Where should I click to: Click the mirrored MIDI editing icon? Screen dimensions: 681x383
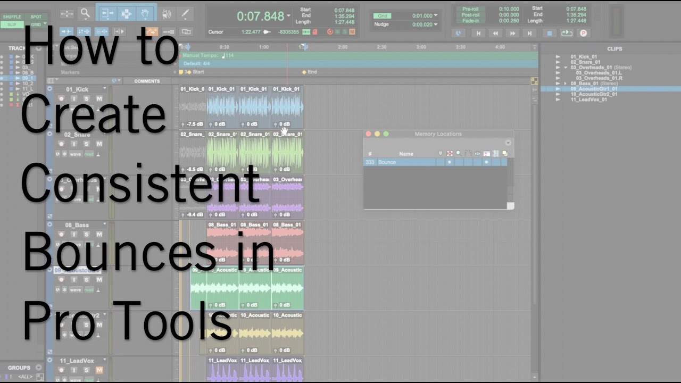169,32
